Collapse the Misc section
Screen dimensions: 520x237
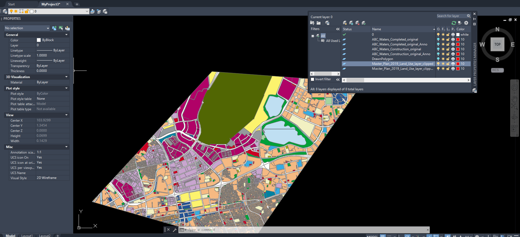(x=66, y=147)
